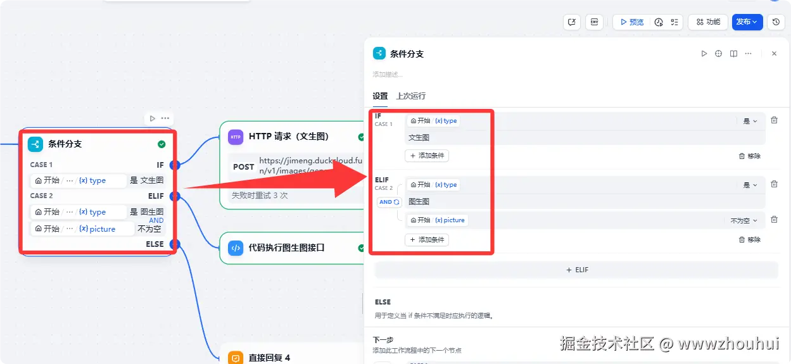
Task: Click the 条件分支 panel node icon
Action: (379, 54)
